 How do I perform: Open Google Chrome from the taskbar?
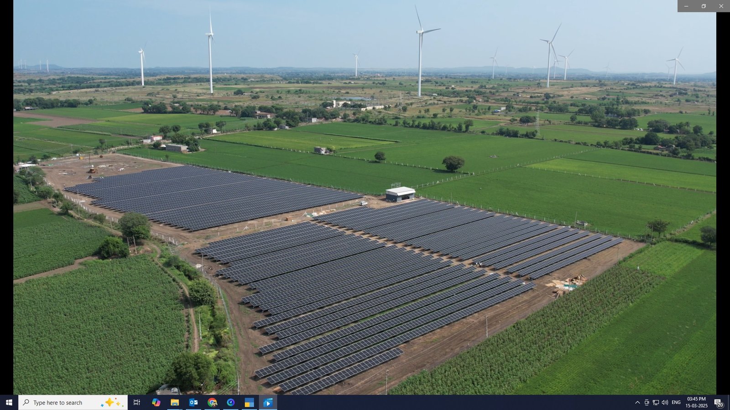[x=212, y=402]
